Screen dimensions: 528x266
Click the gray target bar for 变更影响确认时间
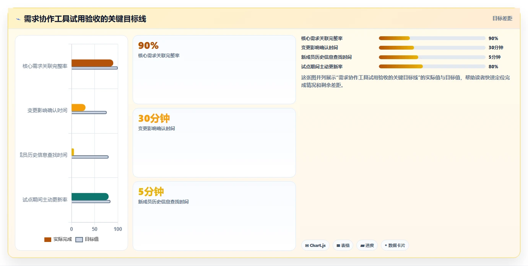[x=89, y=113]
